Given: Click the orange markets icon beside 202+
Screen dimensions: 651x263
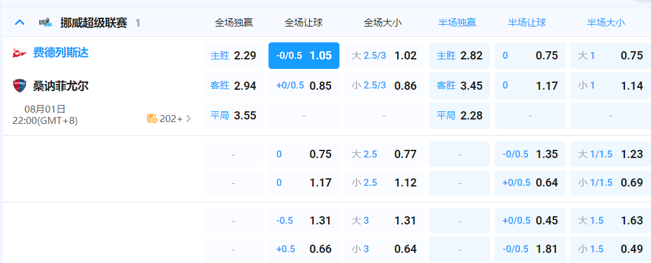Looking at the screenshot, I should tap(152, 119).
